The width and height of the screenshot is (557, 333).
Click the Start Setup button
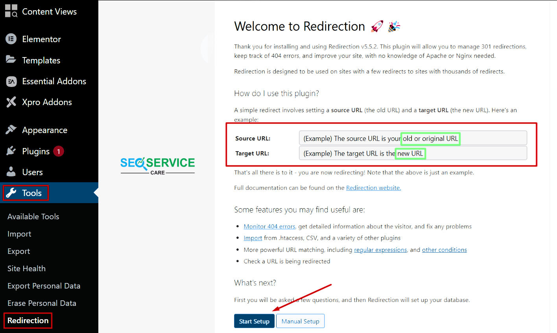pyautogui.click(x=254, y=321)
